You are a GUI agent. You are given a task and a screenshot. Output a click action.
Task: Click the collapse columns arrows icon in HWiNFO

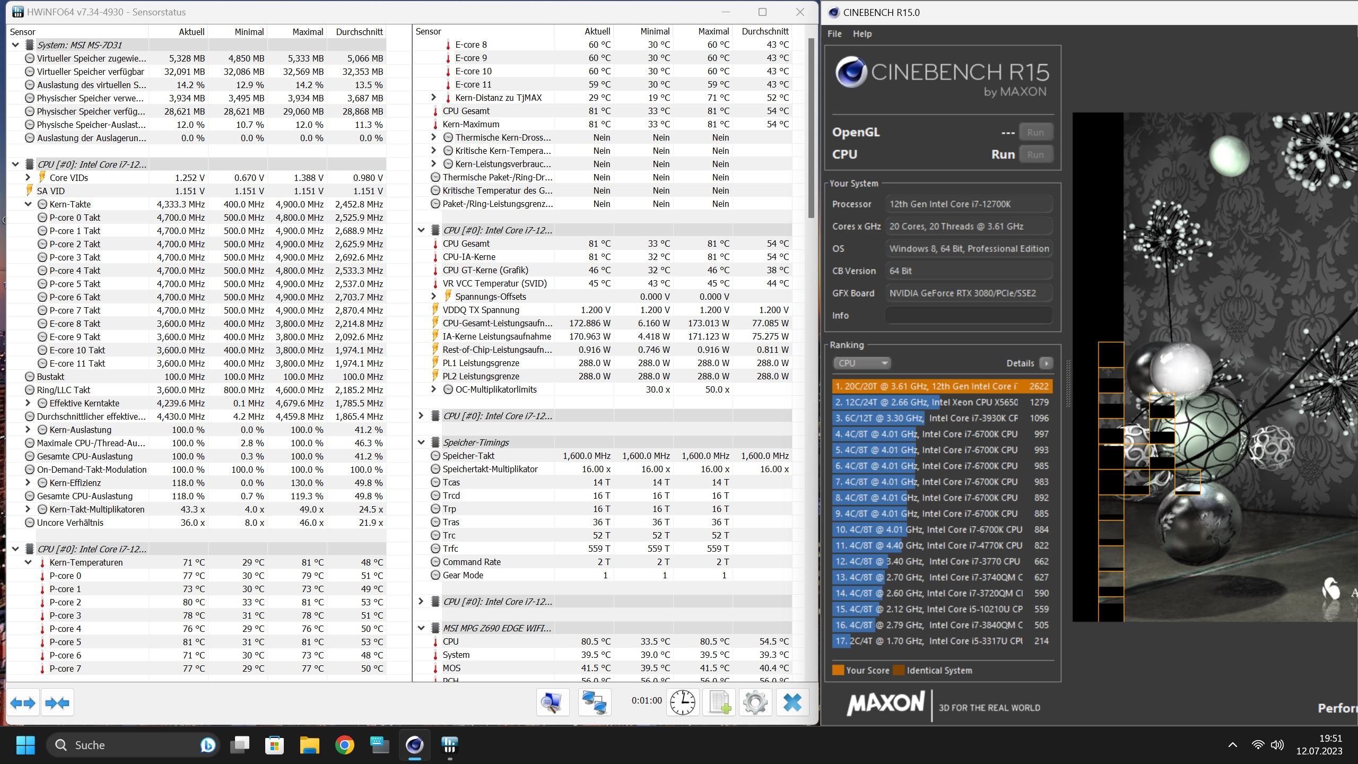[x=57, y=703]
